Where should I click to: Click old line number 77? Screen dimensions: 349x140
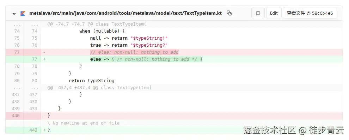pyautogui.click(x=17, y=52)
